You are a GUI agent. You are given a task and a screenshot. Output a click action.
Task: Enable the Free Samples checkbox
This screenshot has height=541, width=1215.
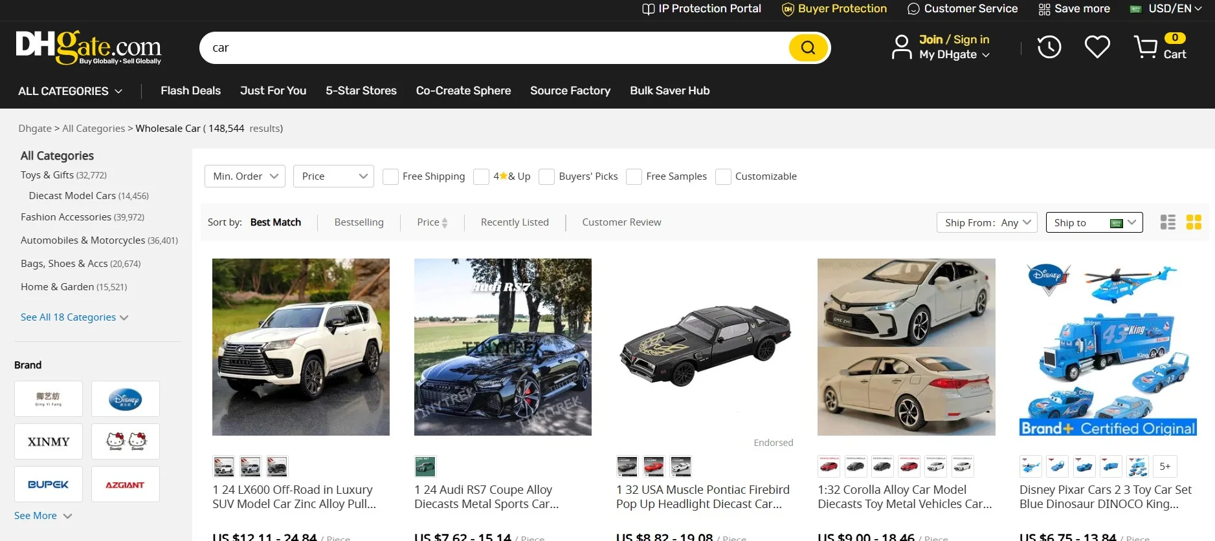coord(634,176)
